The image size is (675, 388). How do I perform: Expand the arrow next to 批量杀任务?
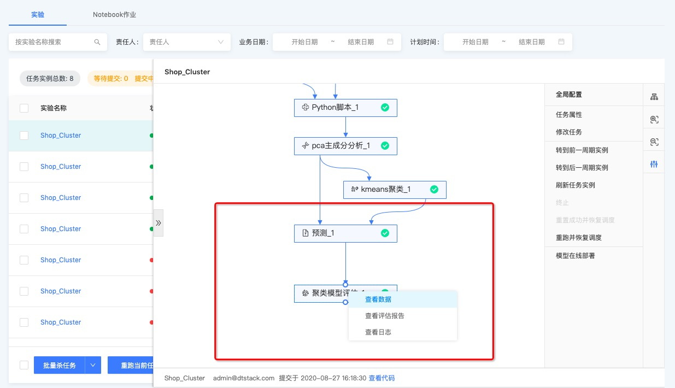tap(93, 366)
